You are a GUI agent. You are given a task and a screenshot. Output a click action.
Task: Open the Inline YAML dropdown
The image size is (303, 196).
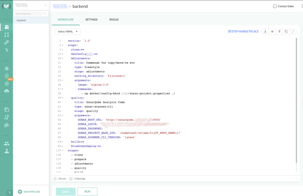tap(67, 31)
